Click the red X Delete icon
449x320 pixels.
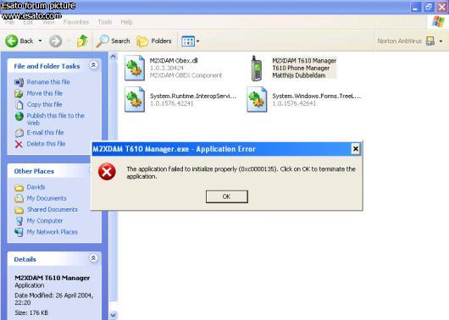pos(19,144)
